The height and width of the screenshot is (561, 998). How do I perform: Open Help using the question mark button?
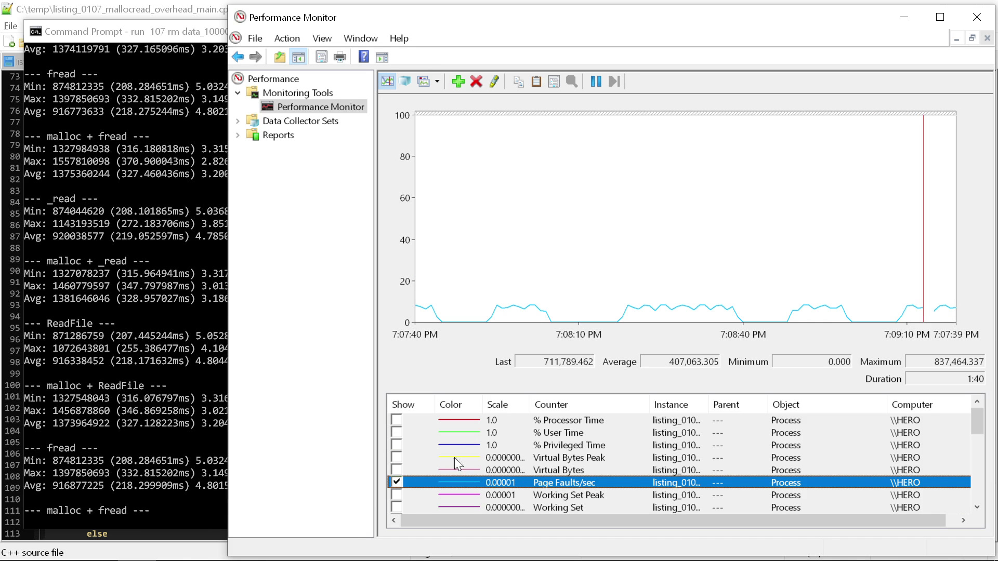coord(363,57)
